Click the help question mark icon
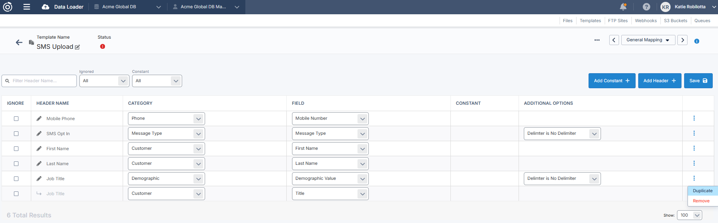This screenshot has width=718, height=223. click(646, 7)
